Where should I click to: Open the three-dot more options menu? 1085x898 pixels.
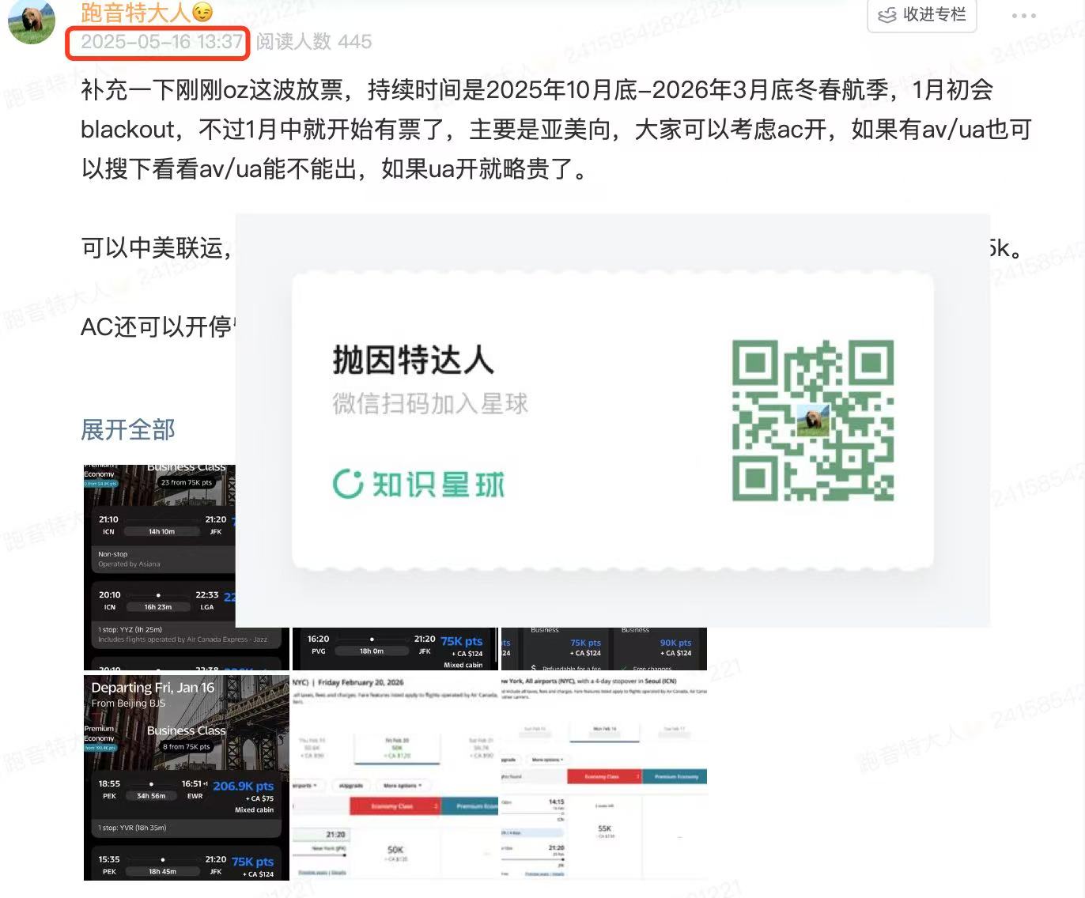[x=1023, y=15]
